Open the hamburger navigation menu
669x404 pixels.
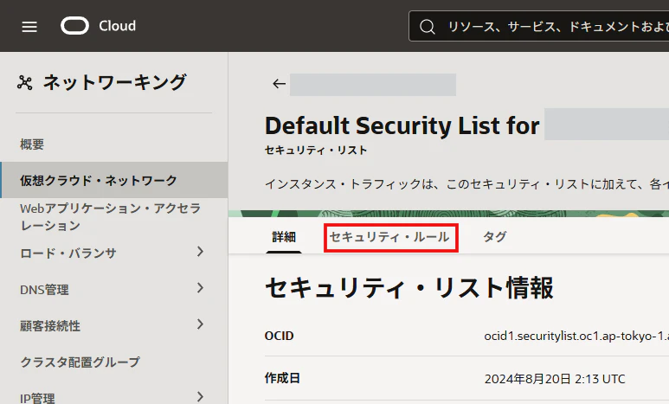(x=29, y=27)
